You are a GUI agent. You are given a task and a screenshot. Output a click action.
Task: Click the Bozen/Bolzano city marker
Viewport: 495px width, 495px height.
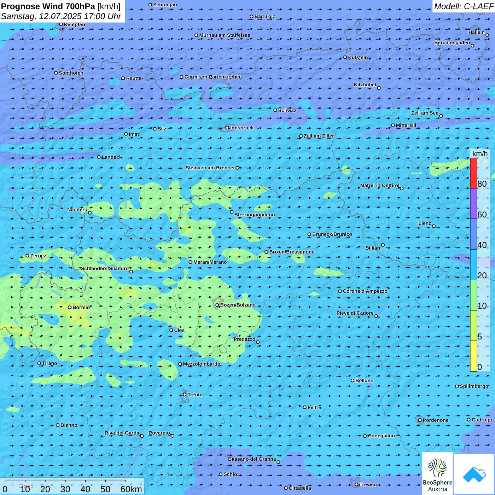coord(217,305)
